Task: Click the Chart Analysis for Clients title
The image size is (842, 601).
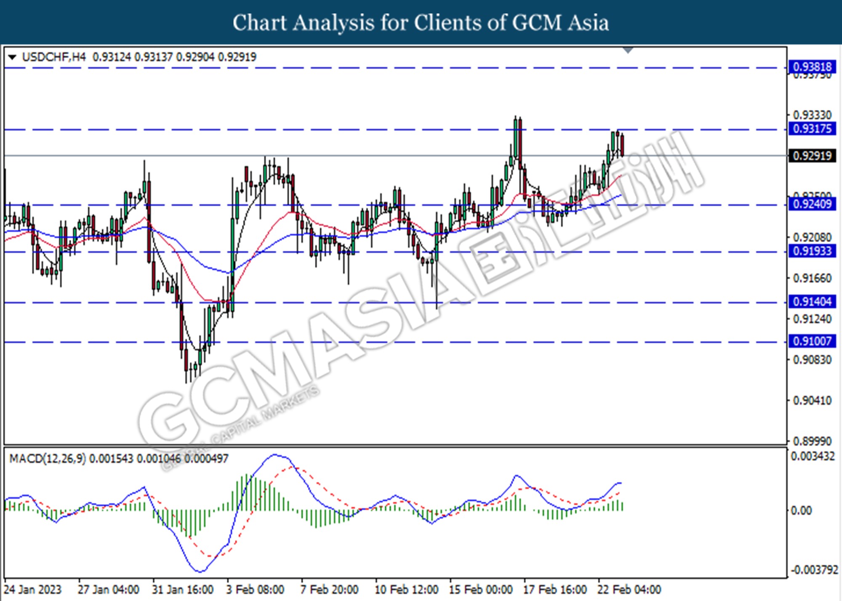Action: pos(421,23)
